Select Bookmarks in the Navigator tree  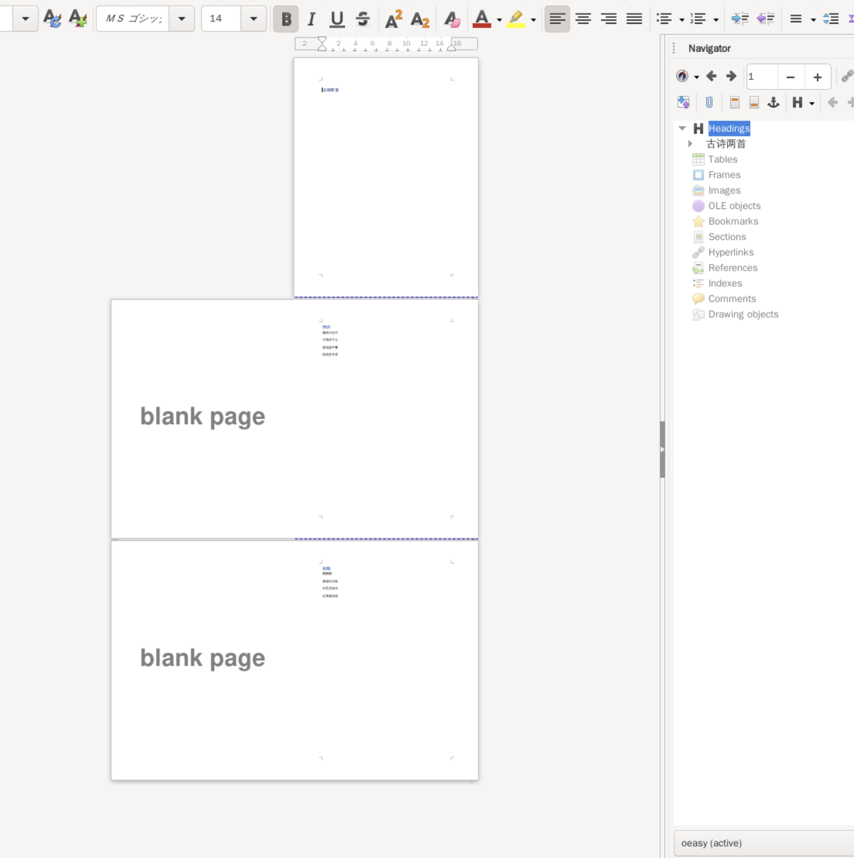(x=733, y=221)
